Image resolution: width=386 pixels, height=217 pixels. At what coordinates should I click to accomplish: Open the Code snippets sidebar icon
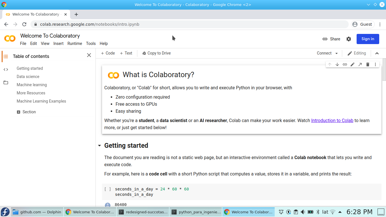click(x=6, y=70)
